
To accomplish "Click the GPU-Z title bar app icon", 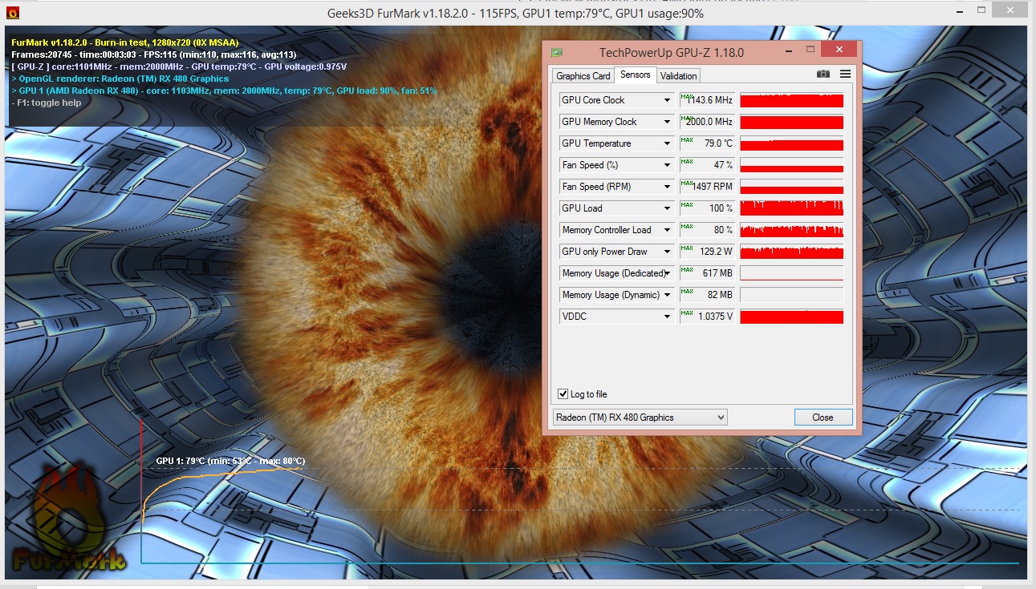I will 555,52.
